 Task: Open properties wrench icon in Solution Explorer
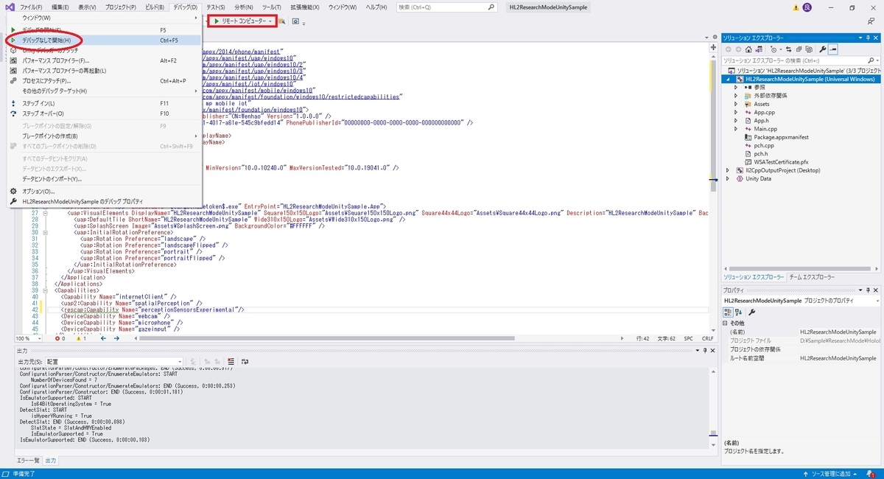pyautogui.click(x=823, y=49)
